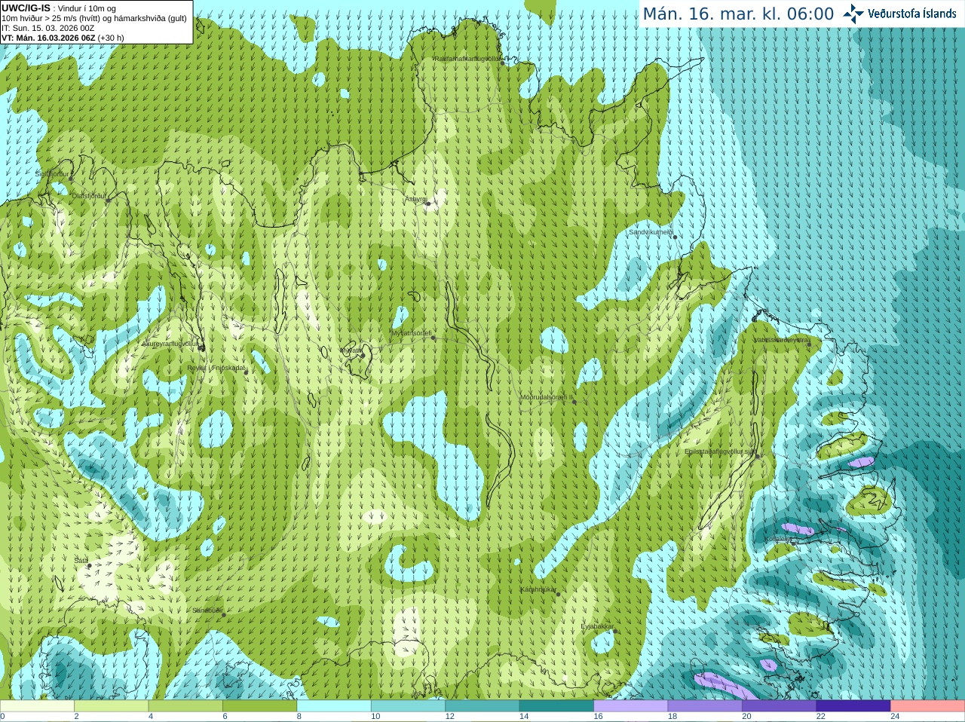Click the 2–4 m/s light green legend swatch

tap(112, 706)
